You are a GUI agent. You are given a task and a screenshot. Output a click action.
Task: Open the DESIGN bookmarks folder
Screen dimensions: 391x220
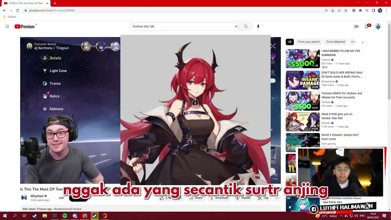10,17
